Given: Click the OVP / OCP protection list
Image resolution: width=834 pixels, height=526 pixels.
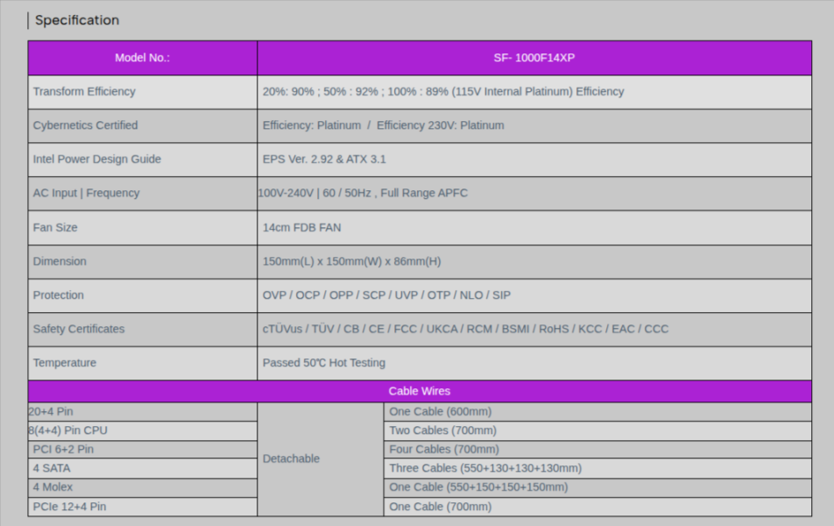Looking at the screenshot, I should pyautogui.click(x=386, y=295).
